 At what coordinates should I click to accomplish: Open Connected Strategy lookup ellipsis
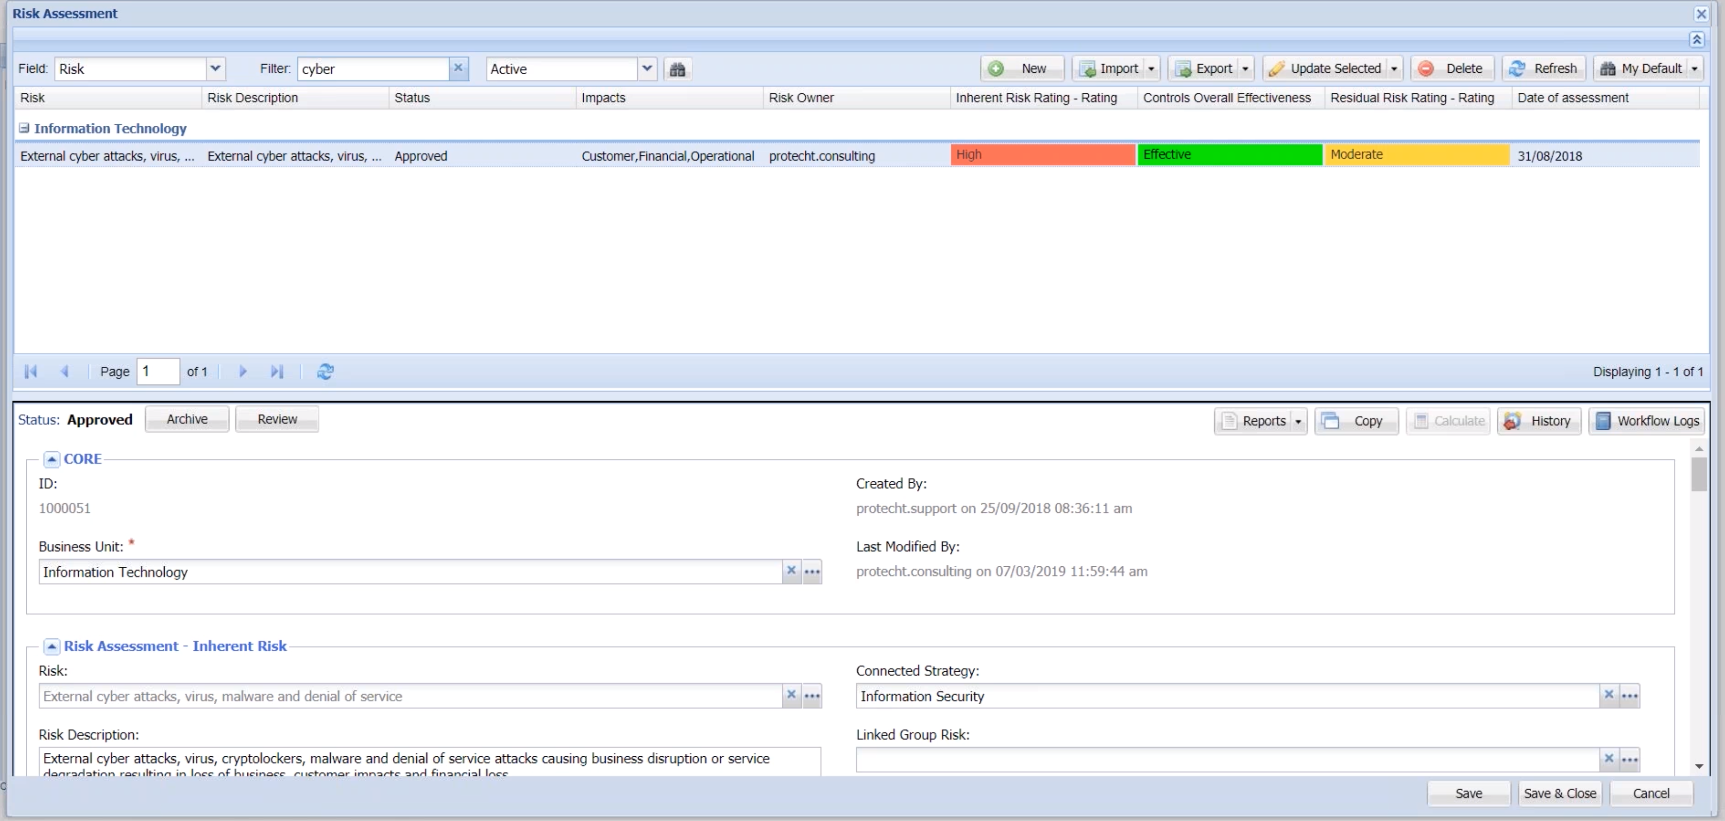(1629, 696)
